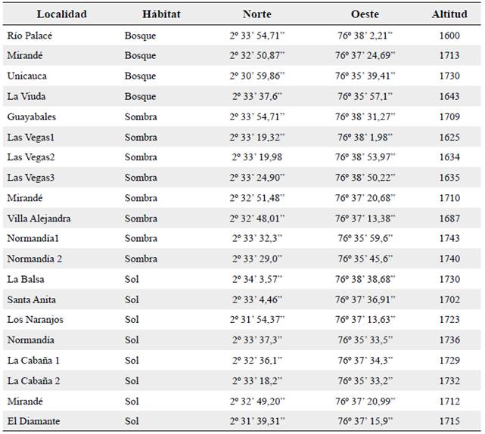Viewport: 485px width, 434px height.
Task: Click the Altitud column header
Action: click(x=449, y=14)
